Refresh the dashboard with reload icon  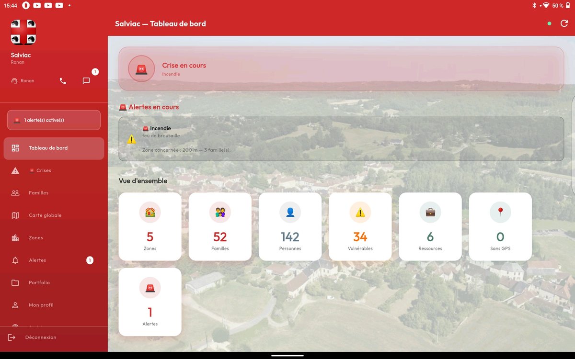[564, 23]
